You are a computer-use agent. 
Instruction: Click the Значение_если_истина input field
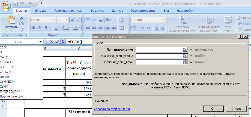[x=159, y=56]
